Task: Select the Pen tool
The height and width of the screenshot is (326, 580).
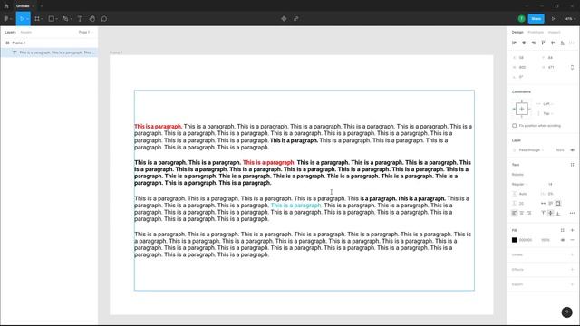Action: 65,19
